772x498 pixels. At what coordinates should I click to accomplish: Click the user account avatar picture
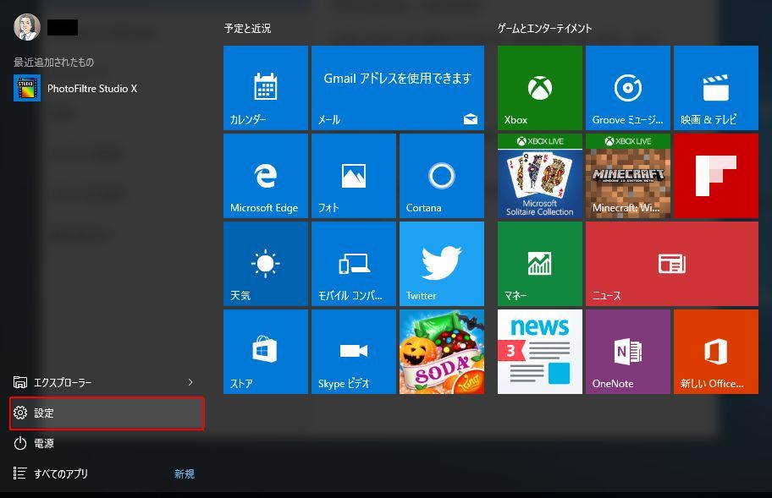26,27
